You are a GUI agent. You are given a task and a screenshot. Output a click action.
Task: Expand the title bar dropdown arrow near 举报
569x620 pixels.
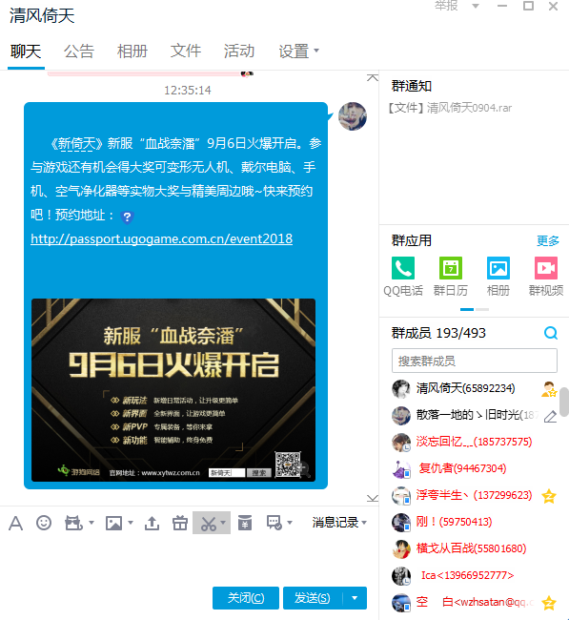476,6
